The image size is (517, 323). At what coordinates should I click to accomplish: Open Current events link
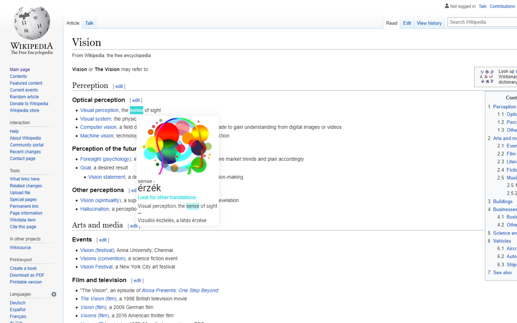tap(24, 90)
